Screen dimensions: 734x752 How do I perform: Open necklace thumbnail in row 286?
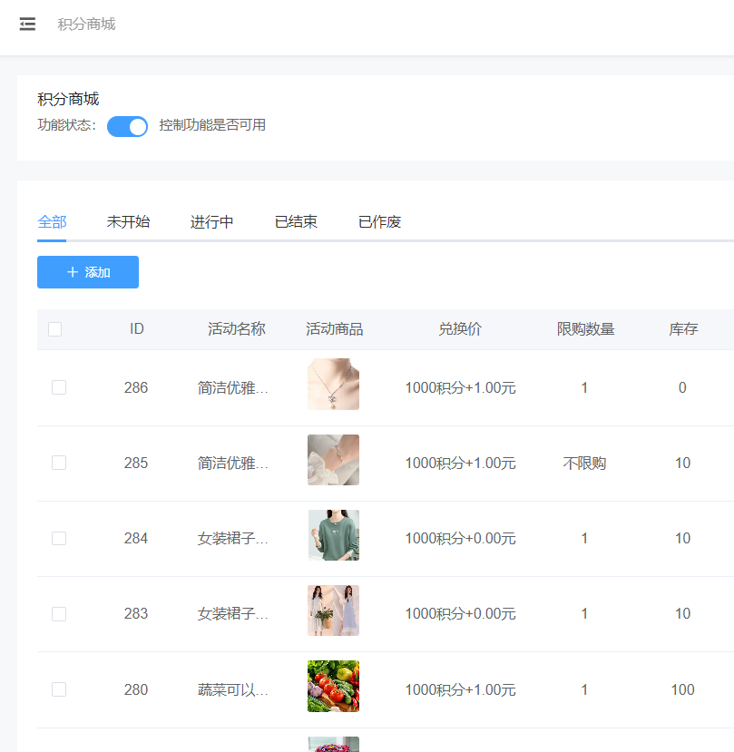[x=333, y=384]
